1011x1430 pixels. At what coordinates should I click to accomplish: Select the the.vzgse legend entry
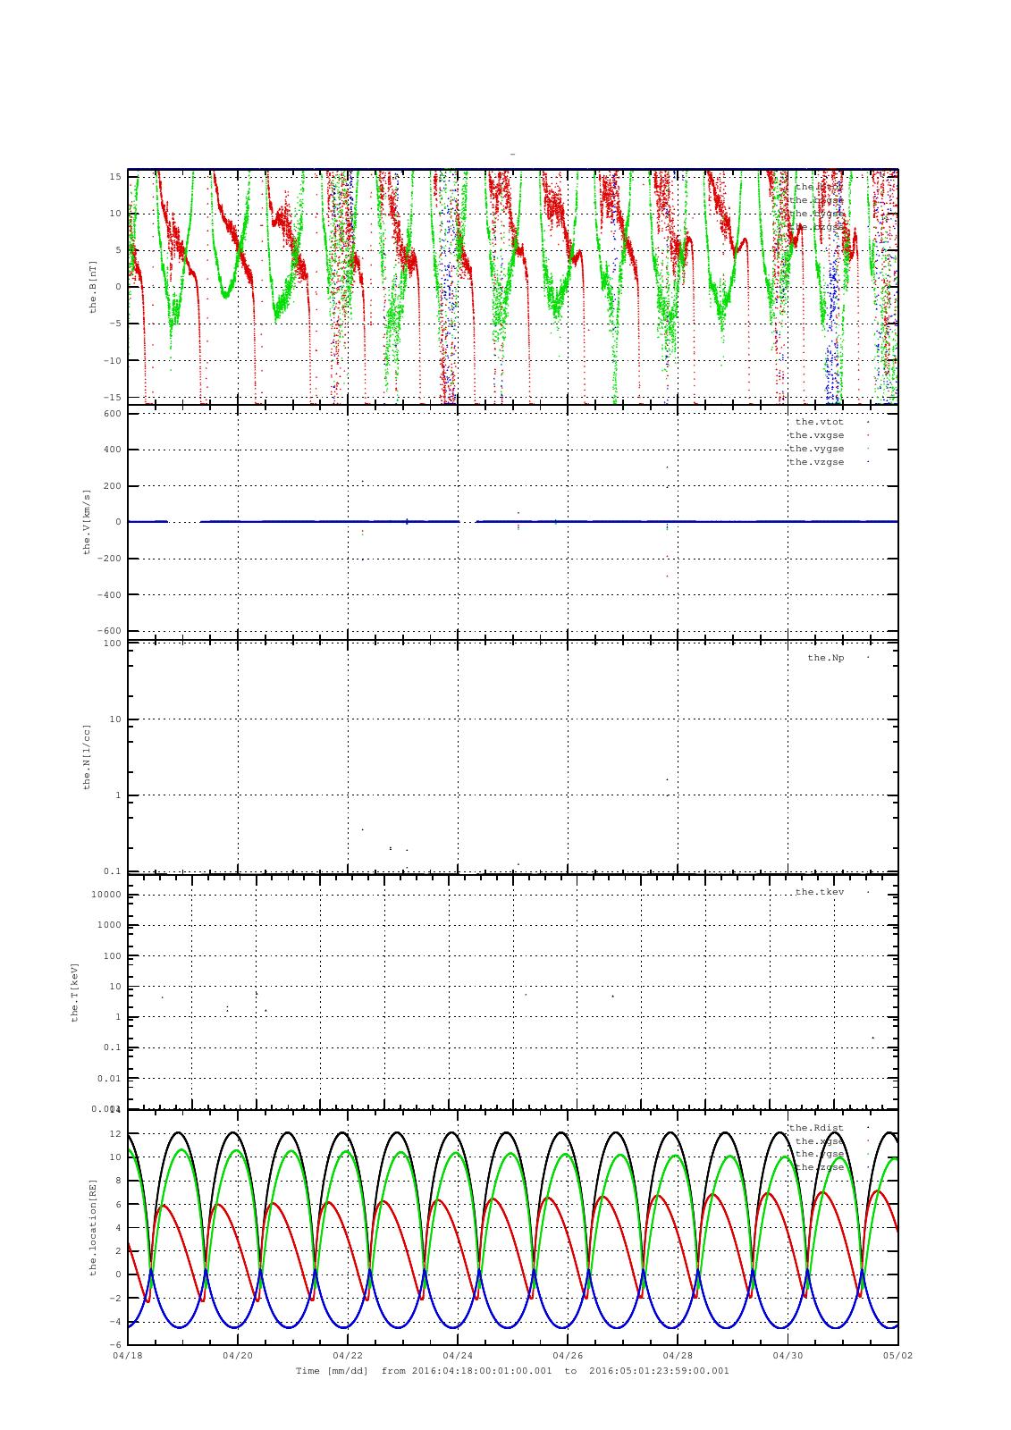816,462
